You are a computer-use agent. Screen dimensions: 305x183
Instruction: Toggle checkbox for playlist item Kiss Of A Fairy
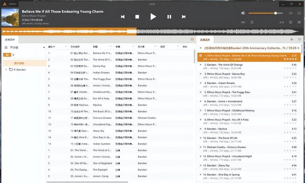pos(200,119)
